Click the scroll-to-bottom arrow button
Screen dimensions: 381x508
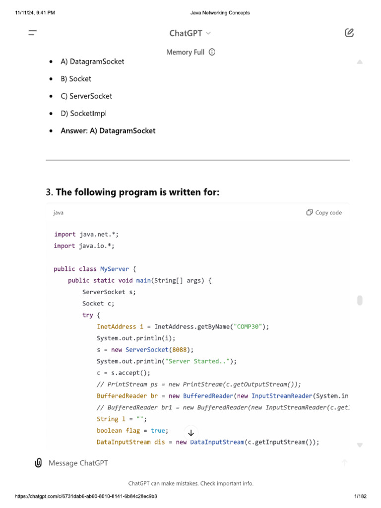(191, 433)
